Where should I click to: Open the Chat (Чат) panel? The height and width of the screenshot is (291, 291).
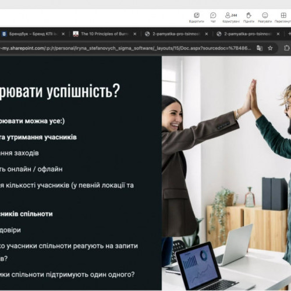tap(213, 15)
